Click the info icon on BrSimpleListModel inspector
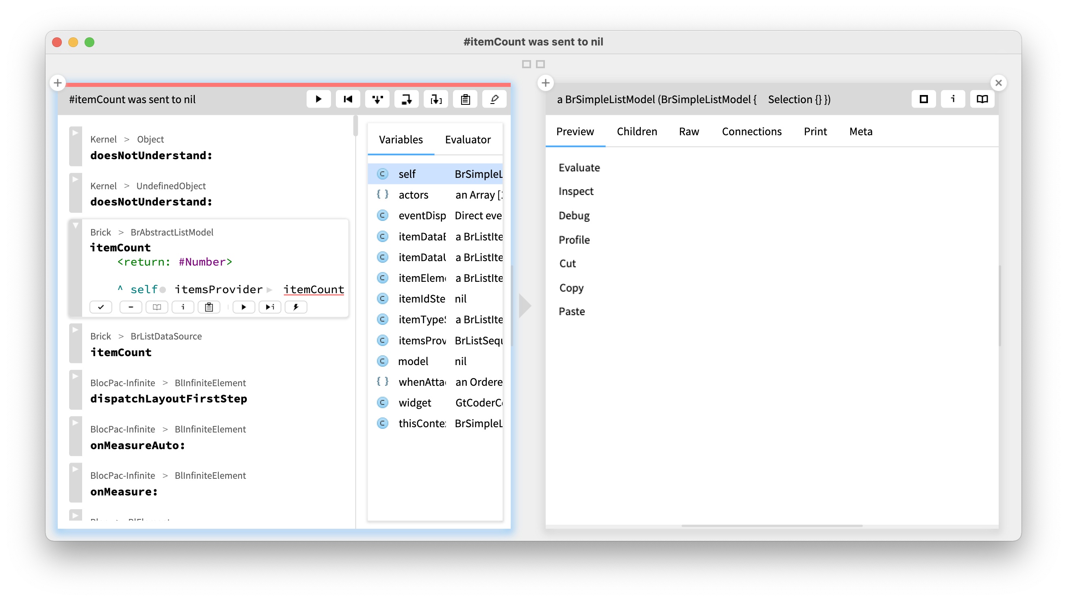This screenshot has height=601, width=1067. 953,99
